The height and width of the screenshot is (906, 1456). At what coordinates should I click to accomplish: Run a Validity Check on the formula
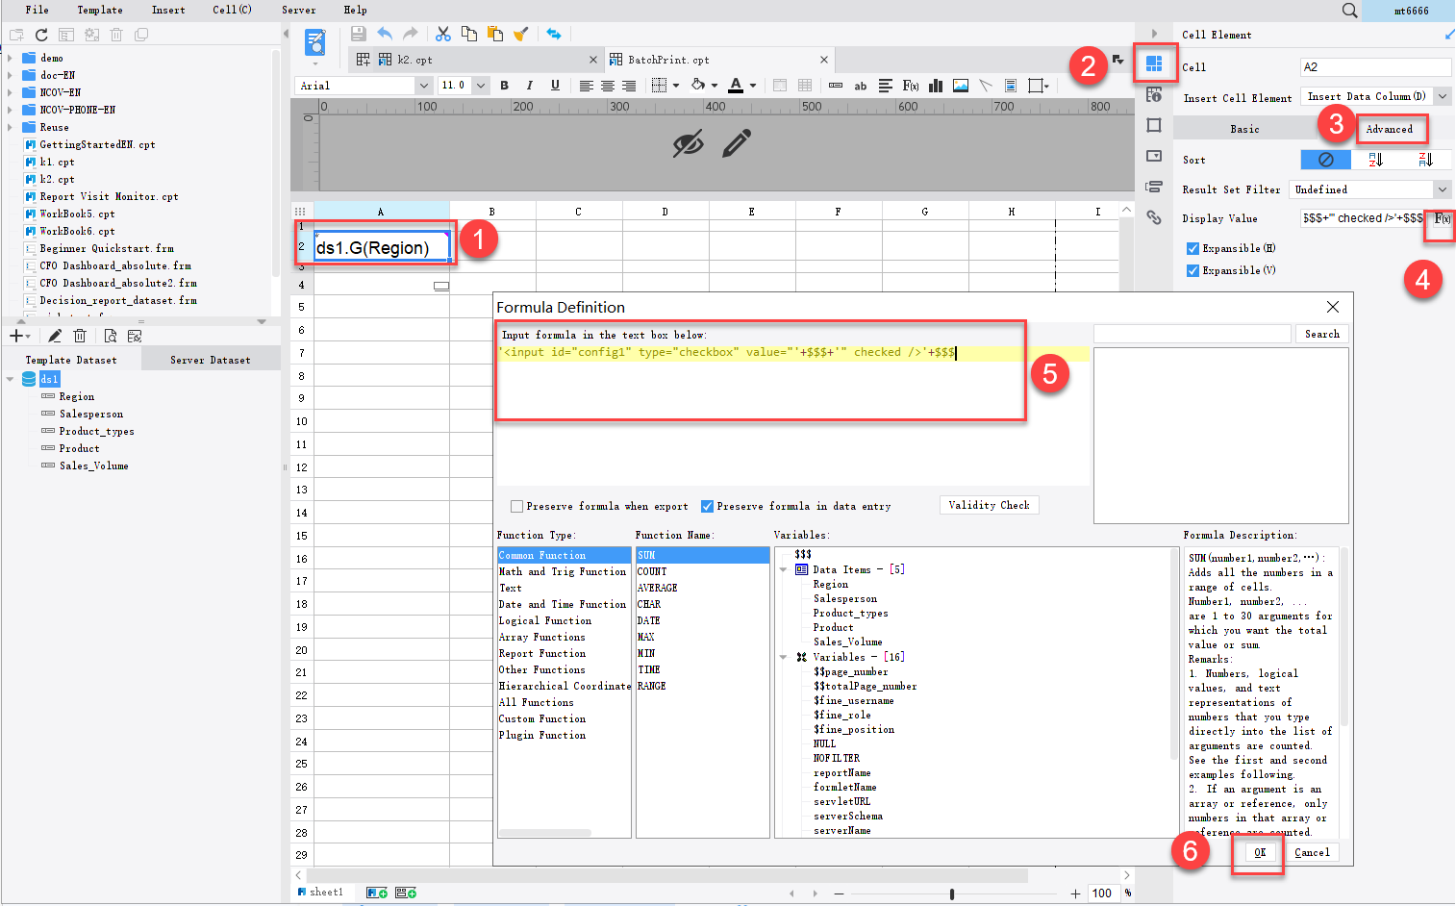coord(989,505)
